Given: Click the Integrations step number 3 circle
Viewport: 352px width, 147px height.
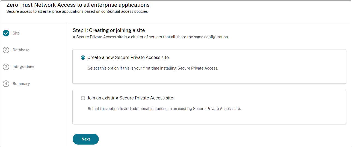Looking at the screenshot, I should pos(6,67).
